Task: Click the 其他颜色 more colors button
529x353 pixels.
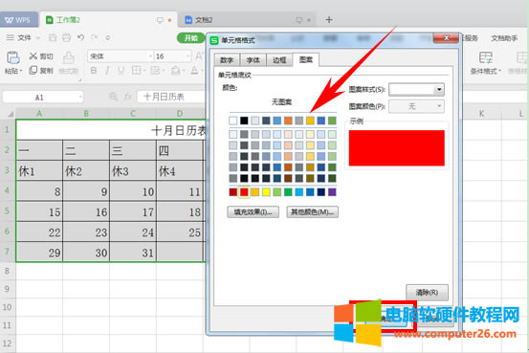Action: 313,212
